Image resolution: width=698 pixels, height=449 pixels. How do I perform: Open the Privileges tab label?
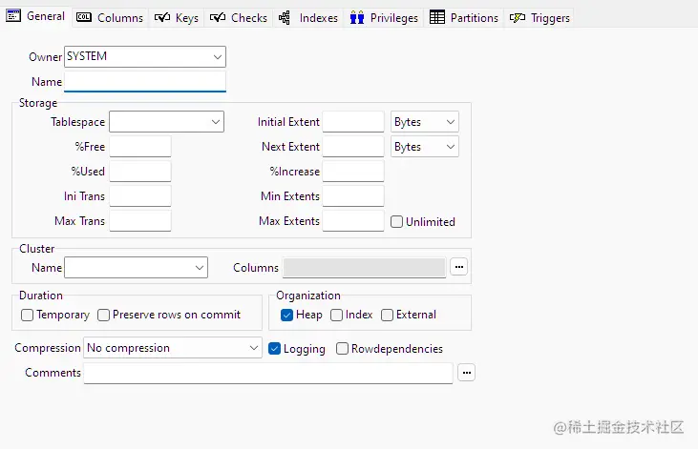(394, 18)
